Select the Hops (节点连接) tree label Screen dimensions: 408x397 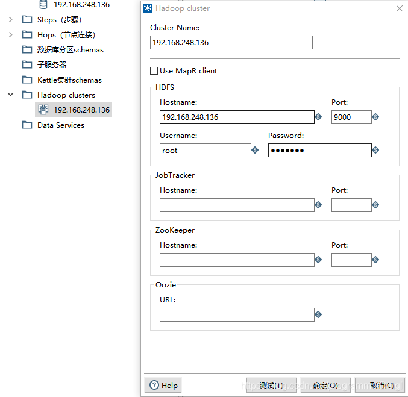click(x=66, y=34)
